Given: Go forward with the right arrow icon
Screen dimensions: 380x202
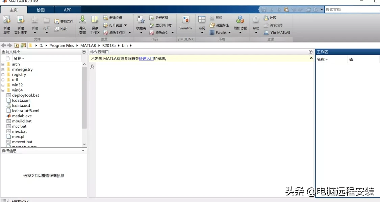Looking at the screenshot, I should click(x=10, y=45).
